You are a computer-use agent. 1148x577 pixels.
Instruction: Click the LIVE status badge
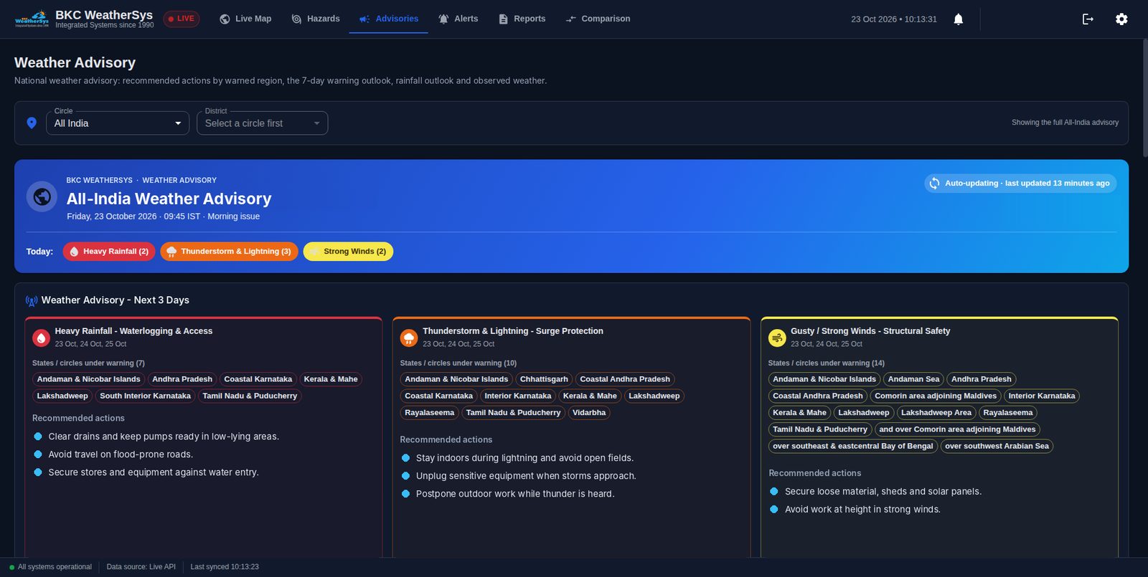point(181,19)
